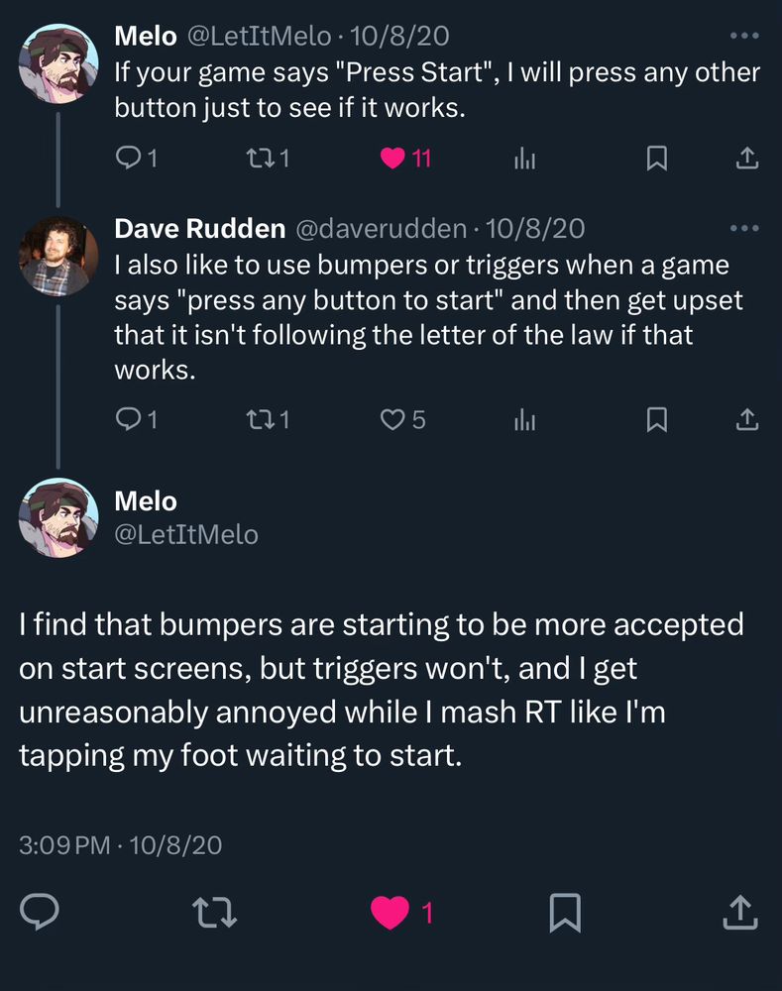View analytics for Dave Rudden's tweet

click(x=524, y=421)
